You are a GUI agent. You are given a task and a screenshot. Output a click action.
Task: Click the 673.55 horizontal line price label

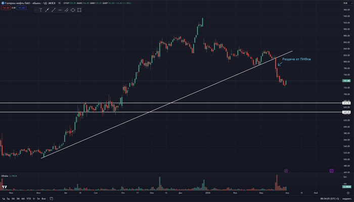click(x=346, y=103)
